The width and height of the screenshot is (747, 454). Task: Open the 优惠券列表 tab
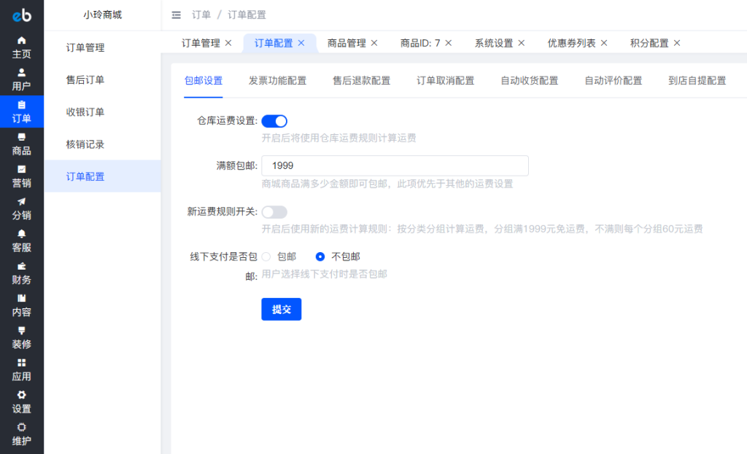click(573, 43)
